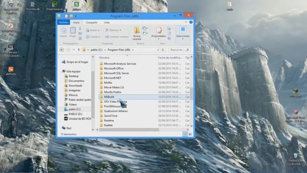
Task: Open the Propiedades button
Action: point(159,33)
